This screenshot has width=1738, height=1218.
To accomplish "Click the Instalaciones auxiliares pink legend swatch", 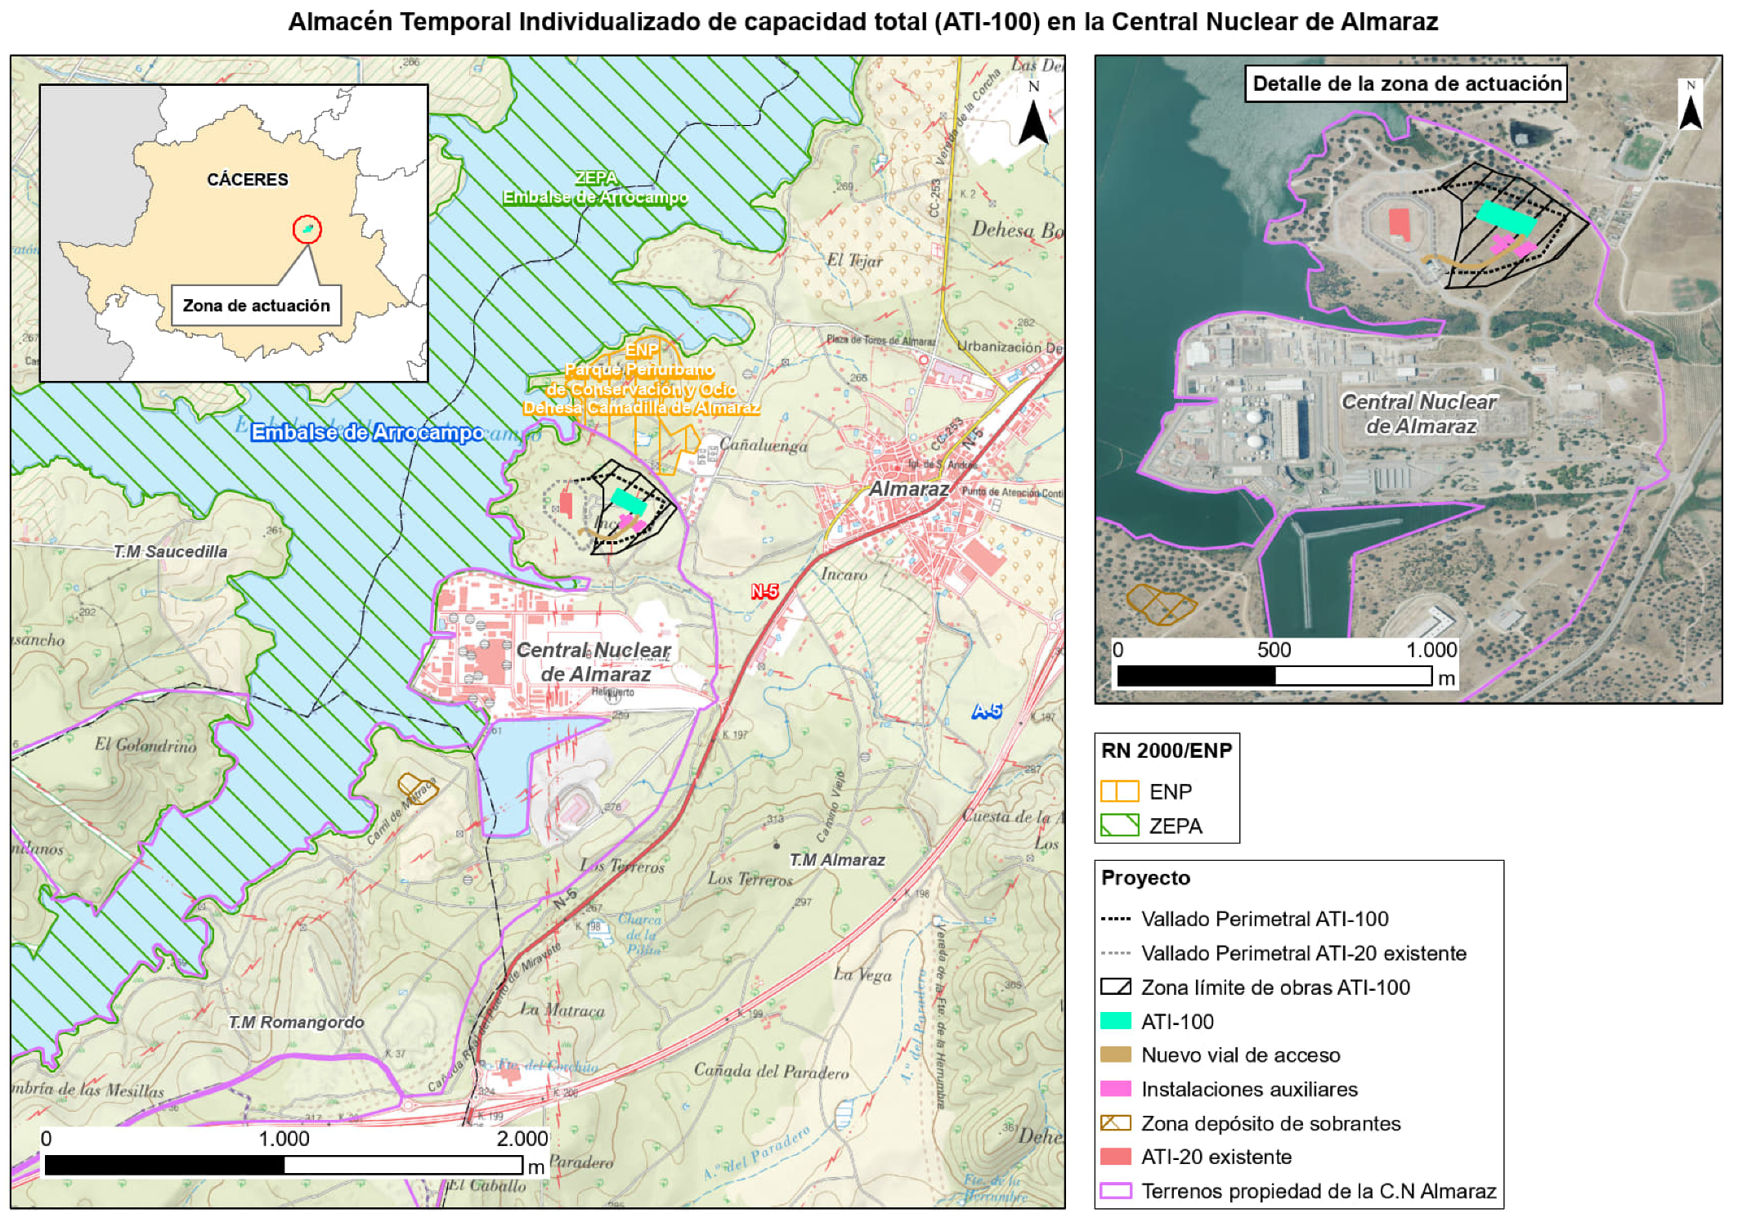I will (x=1115, y=1089).
